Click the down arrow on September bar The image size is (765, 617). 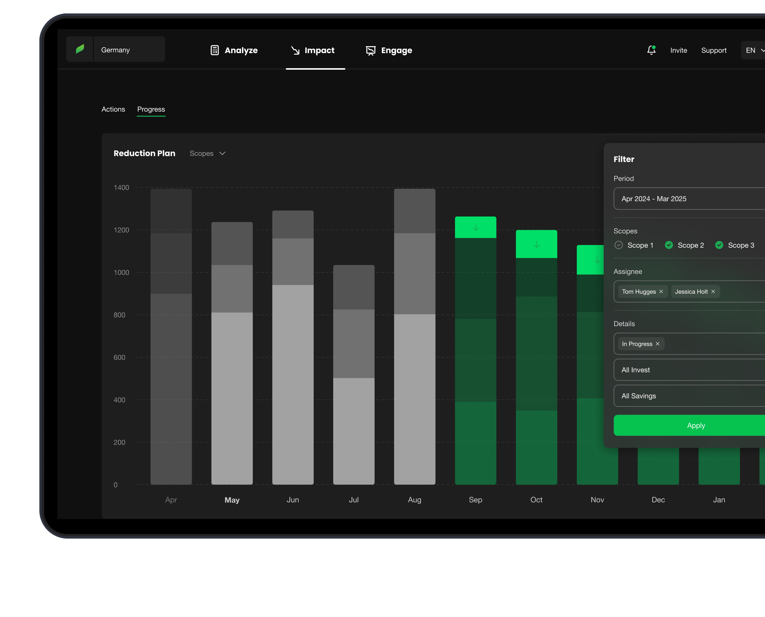click(475, 228)
